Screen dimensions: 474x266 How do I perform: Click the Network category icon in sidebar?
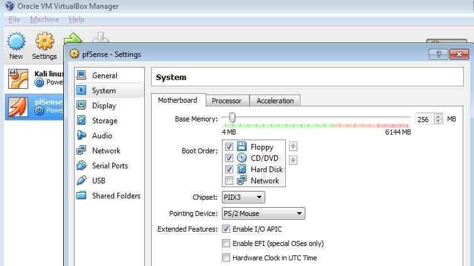pos(82,150)
